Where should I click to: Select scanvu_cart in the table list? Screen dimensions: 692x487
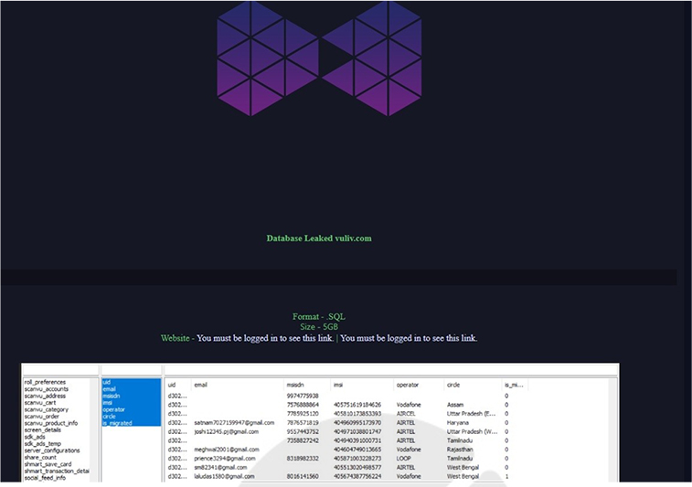coord(40,403)
